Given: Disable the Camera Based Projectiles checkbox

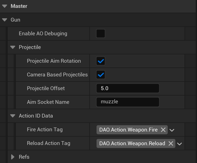Looking at the screenshot, I should [x=101, y=75].
